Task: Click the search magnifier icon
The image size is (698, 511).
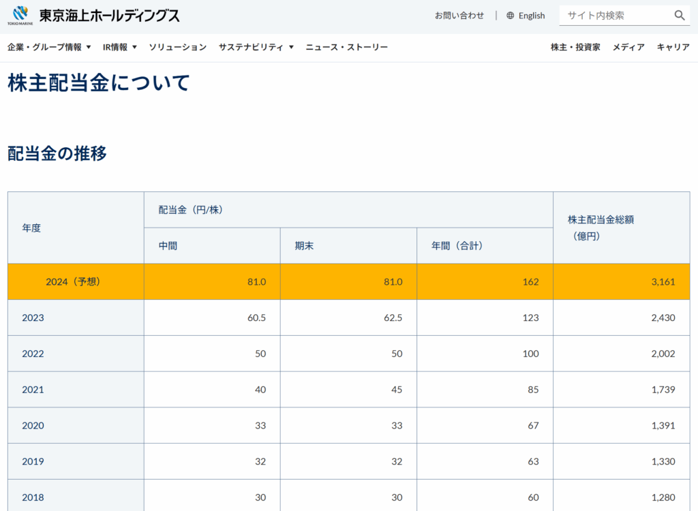Action: click(x=680, y=16)
